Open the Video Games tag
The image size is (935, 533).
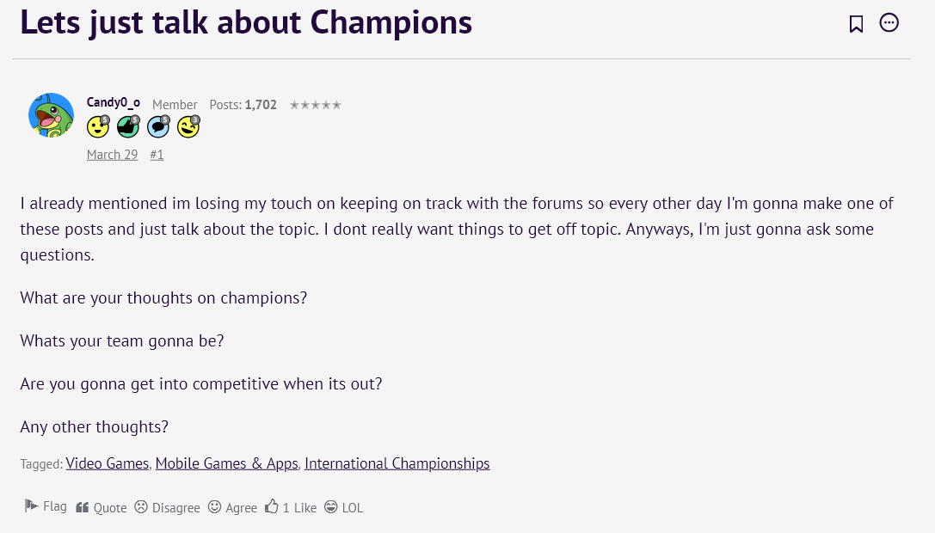[x=108, y=463]
